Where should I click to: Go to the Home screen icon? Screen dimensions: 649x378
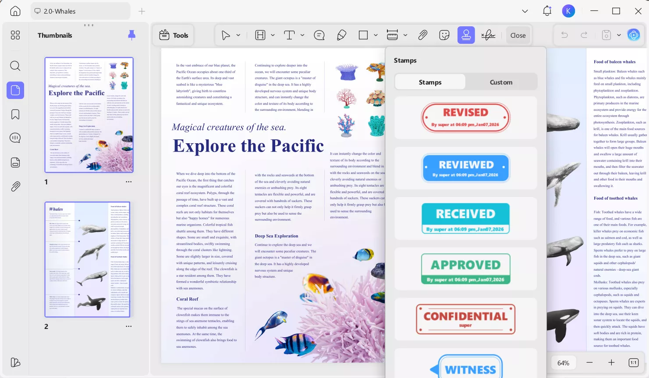(x=15, y=11)
